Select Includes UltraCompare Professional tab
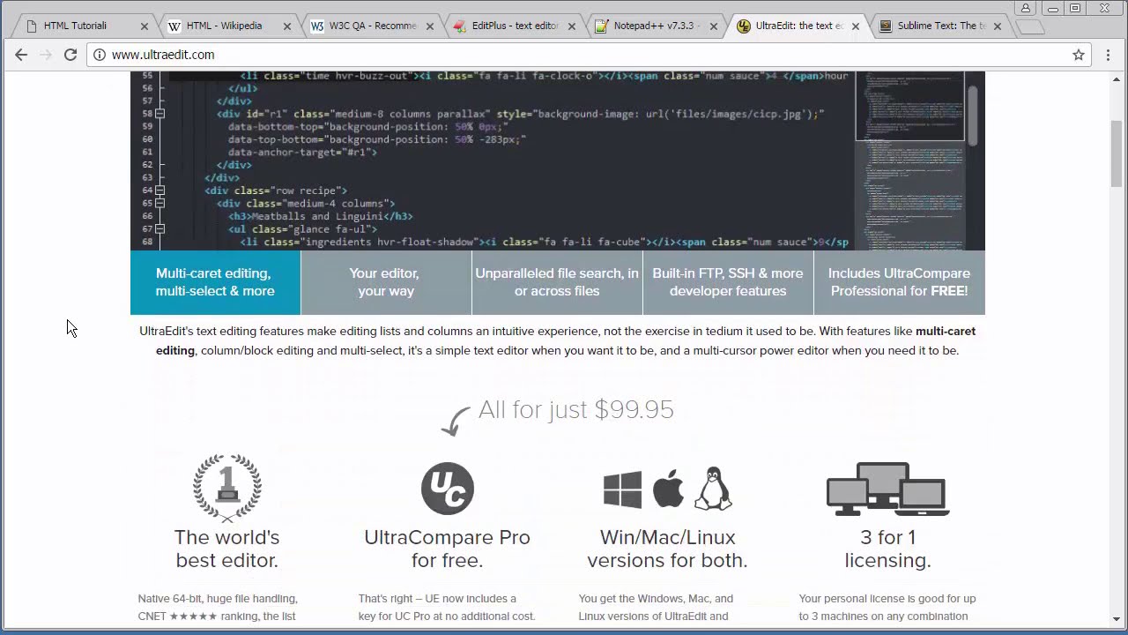 [899, 282]
